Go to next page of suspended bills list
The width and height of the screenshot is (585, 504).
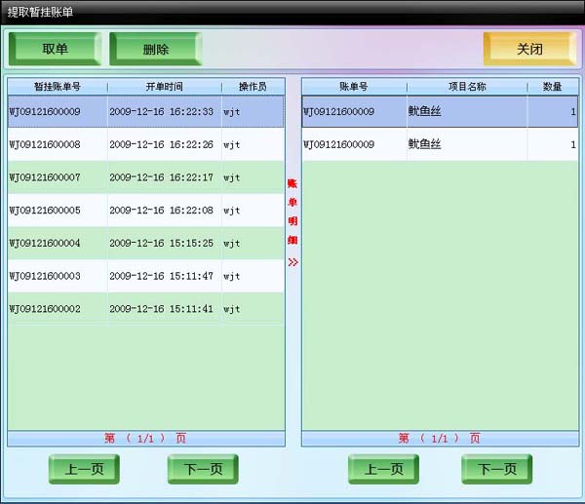click(203, 469)
